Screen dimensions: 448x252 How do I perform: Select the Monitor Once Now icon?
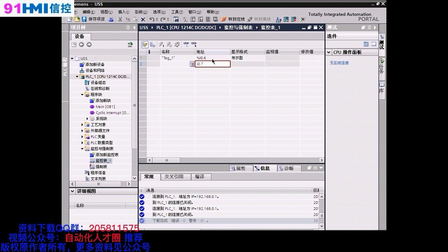194,44
